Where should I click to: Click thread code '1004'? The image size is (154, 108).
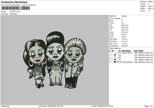(x=136, y=53)
